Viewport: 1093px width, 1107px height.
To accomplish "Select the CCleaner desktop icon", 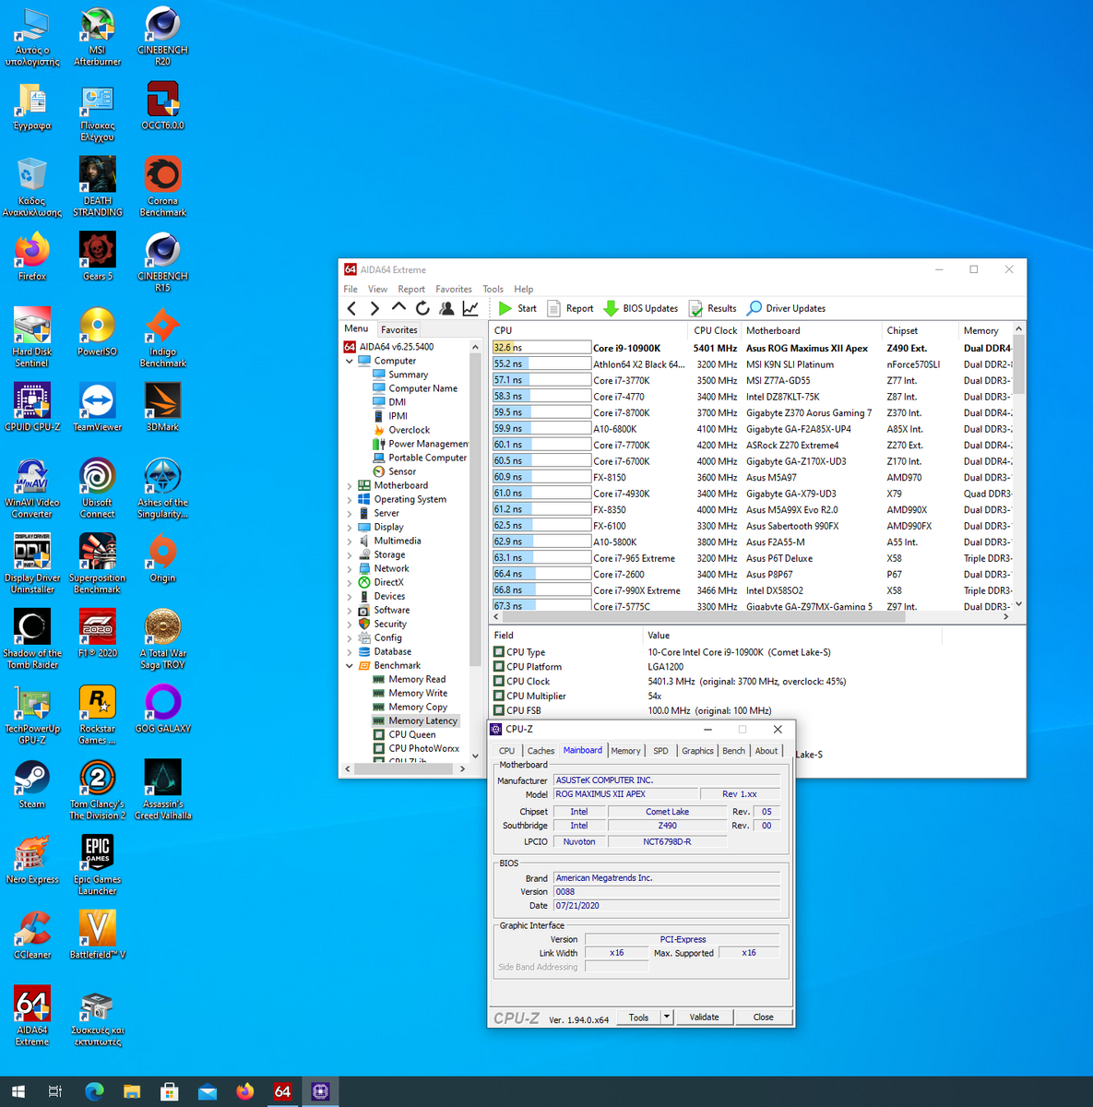I will (x=32, y=934).
